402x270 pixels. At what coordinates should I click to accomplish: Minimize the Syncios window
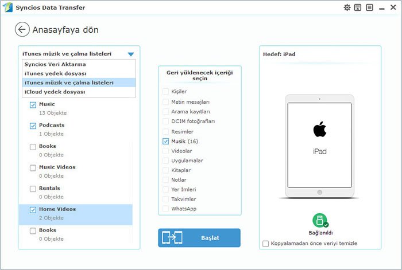pyautogui.click(x=382, y=8)
